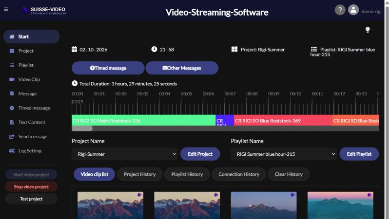Open the first mountain sunset thumbnail

coord(110,205)
